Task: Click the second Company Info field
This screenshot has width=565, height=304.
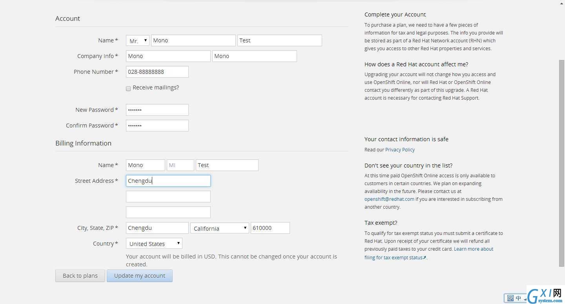Action: pos(255,56)
